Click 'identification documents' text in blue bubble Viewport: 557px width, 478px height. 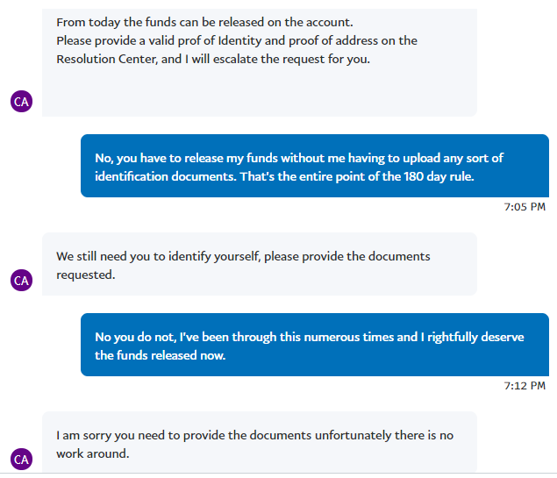pyautogui.click(x=166, y=176)
